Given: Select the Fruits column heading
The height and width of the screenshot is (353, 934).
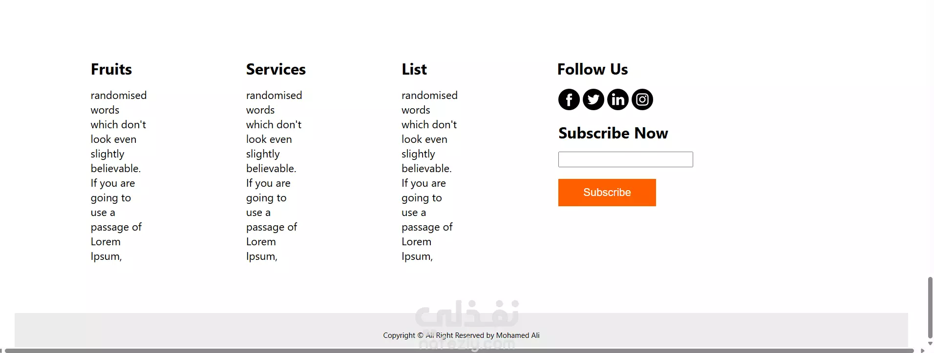Looking at the screenshot, I should pyautogui.click(x=111, y=69).
